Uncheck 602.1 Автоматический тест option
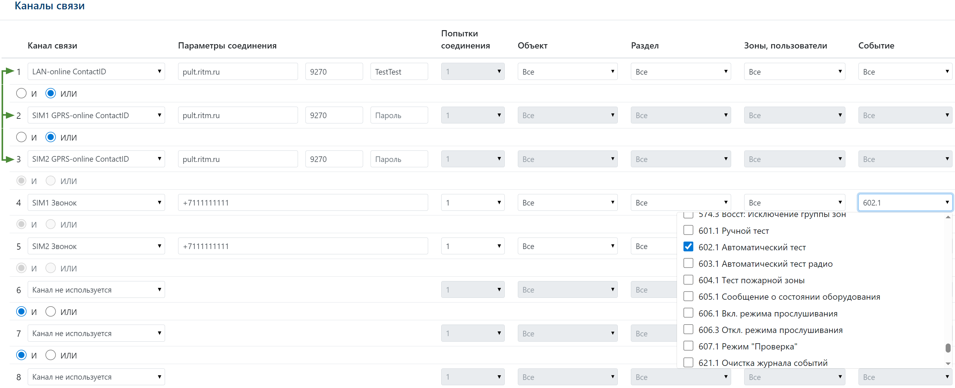This screenshot has width=955, height=388. point(688,247)
